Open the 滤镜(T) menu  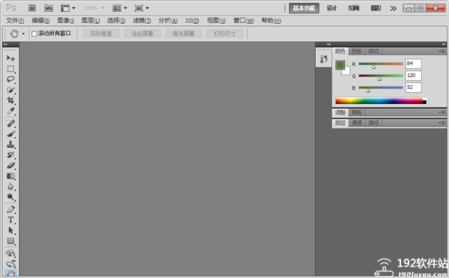[x=141, y=21]
